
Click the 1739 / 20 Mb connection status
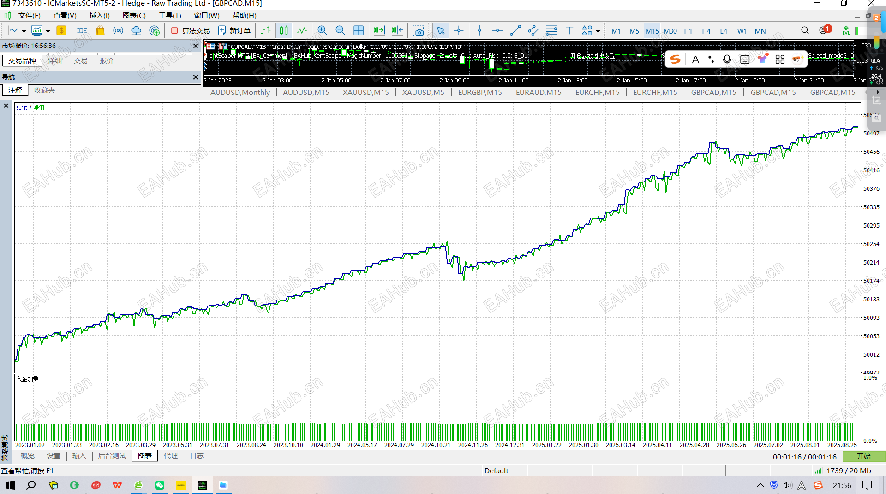pos(843,470)
